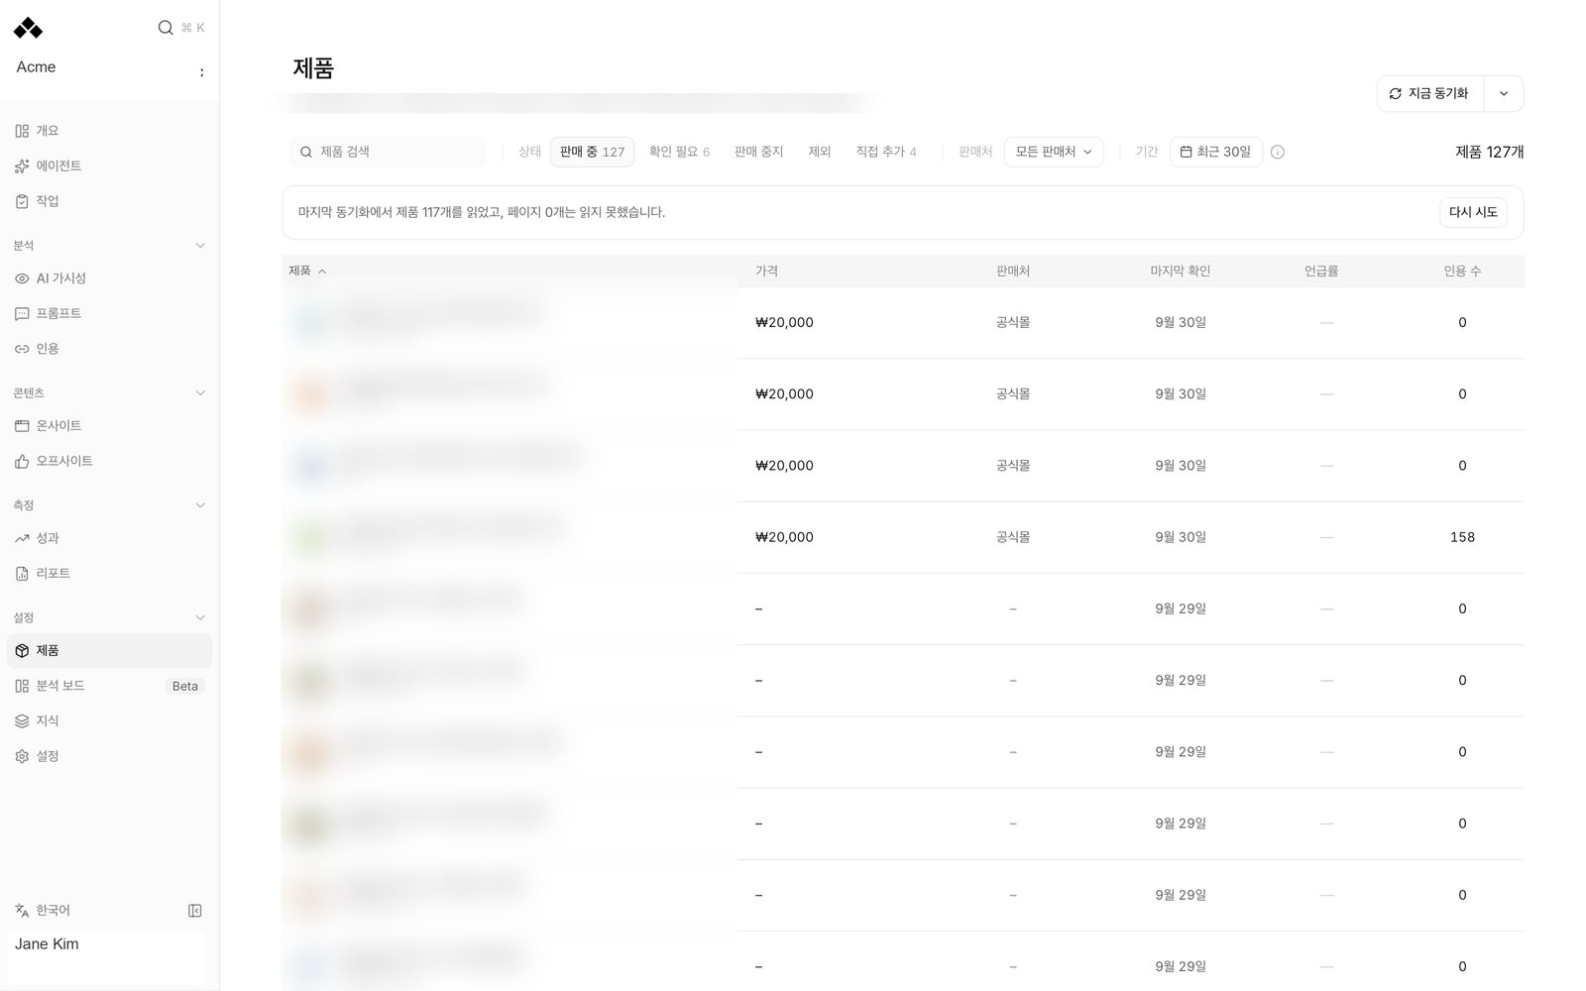This screenshot has width=1586, height=991.
Task: Open the 최근 30일 period picker
Action: [1216, 152]
